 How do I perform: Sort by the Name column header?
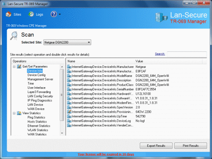click(x=101, y=61)
